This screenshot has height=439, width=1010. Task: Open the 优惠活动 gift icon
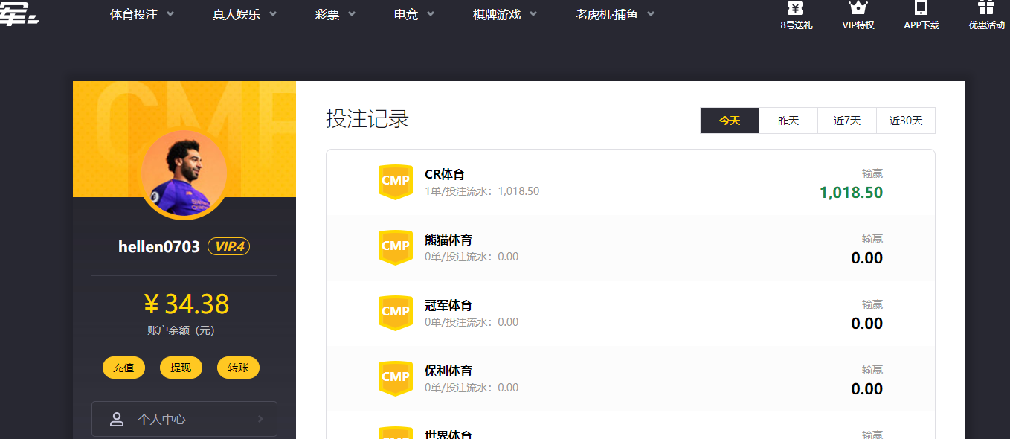click(x=986, y=8)
